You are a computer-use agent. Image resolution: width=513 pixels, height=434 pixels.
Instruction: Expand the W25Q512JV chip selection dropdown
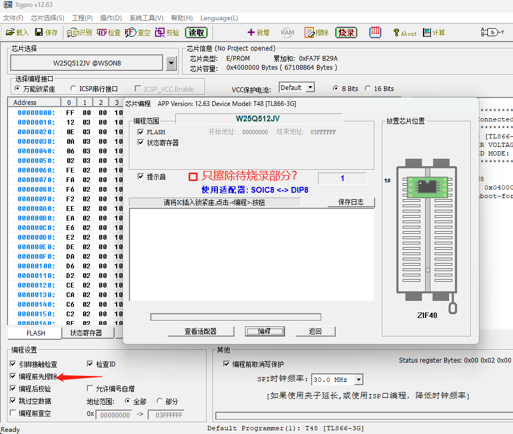point(171,63)
